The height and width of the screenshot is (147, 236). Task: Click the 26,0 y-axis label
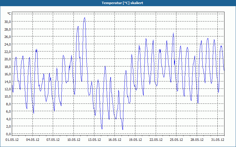8,36
